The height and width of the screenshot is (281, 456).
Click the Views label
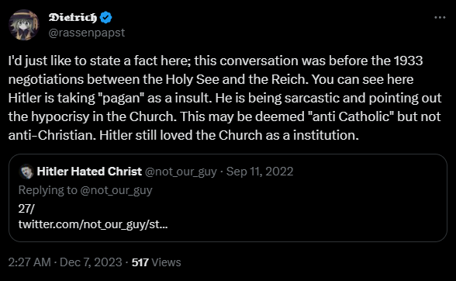[166, 262]
